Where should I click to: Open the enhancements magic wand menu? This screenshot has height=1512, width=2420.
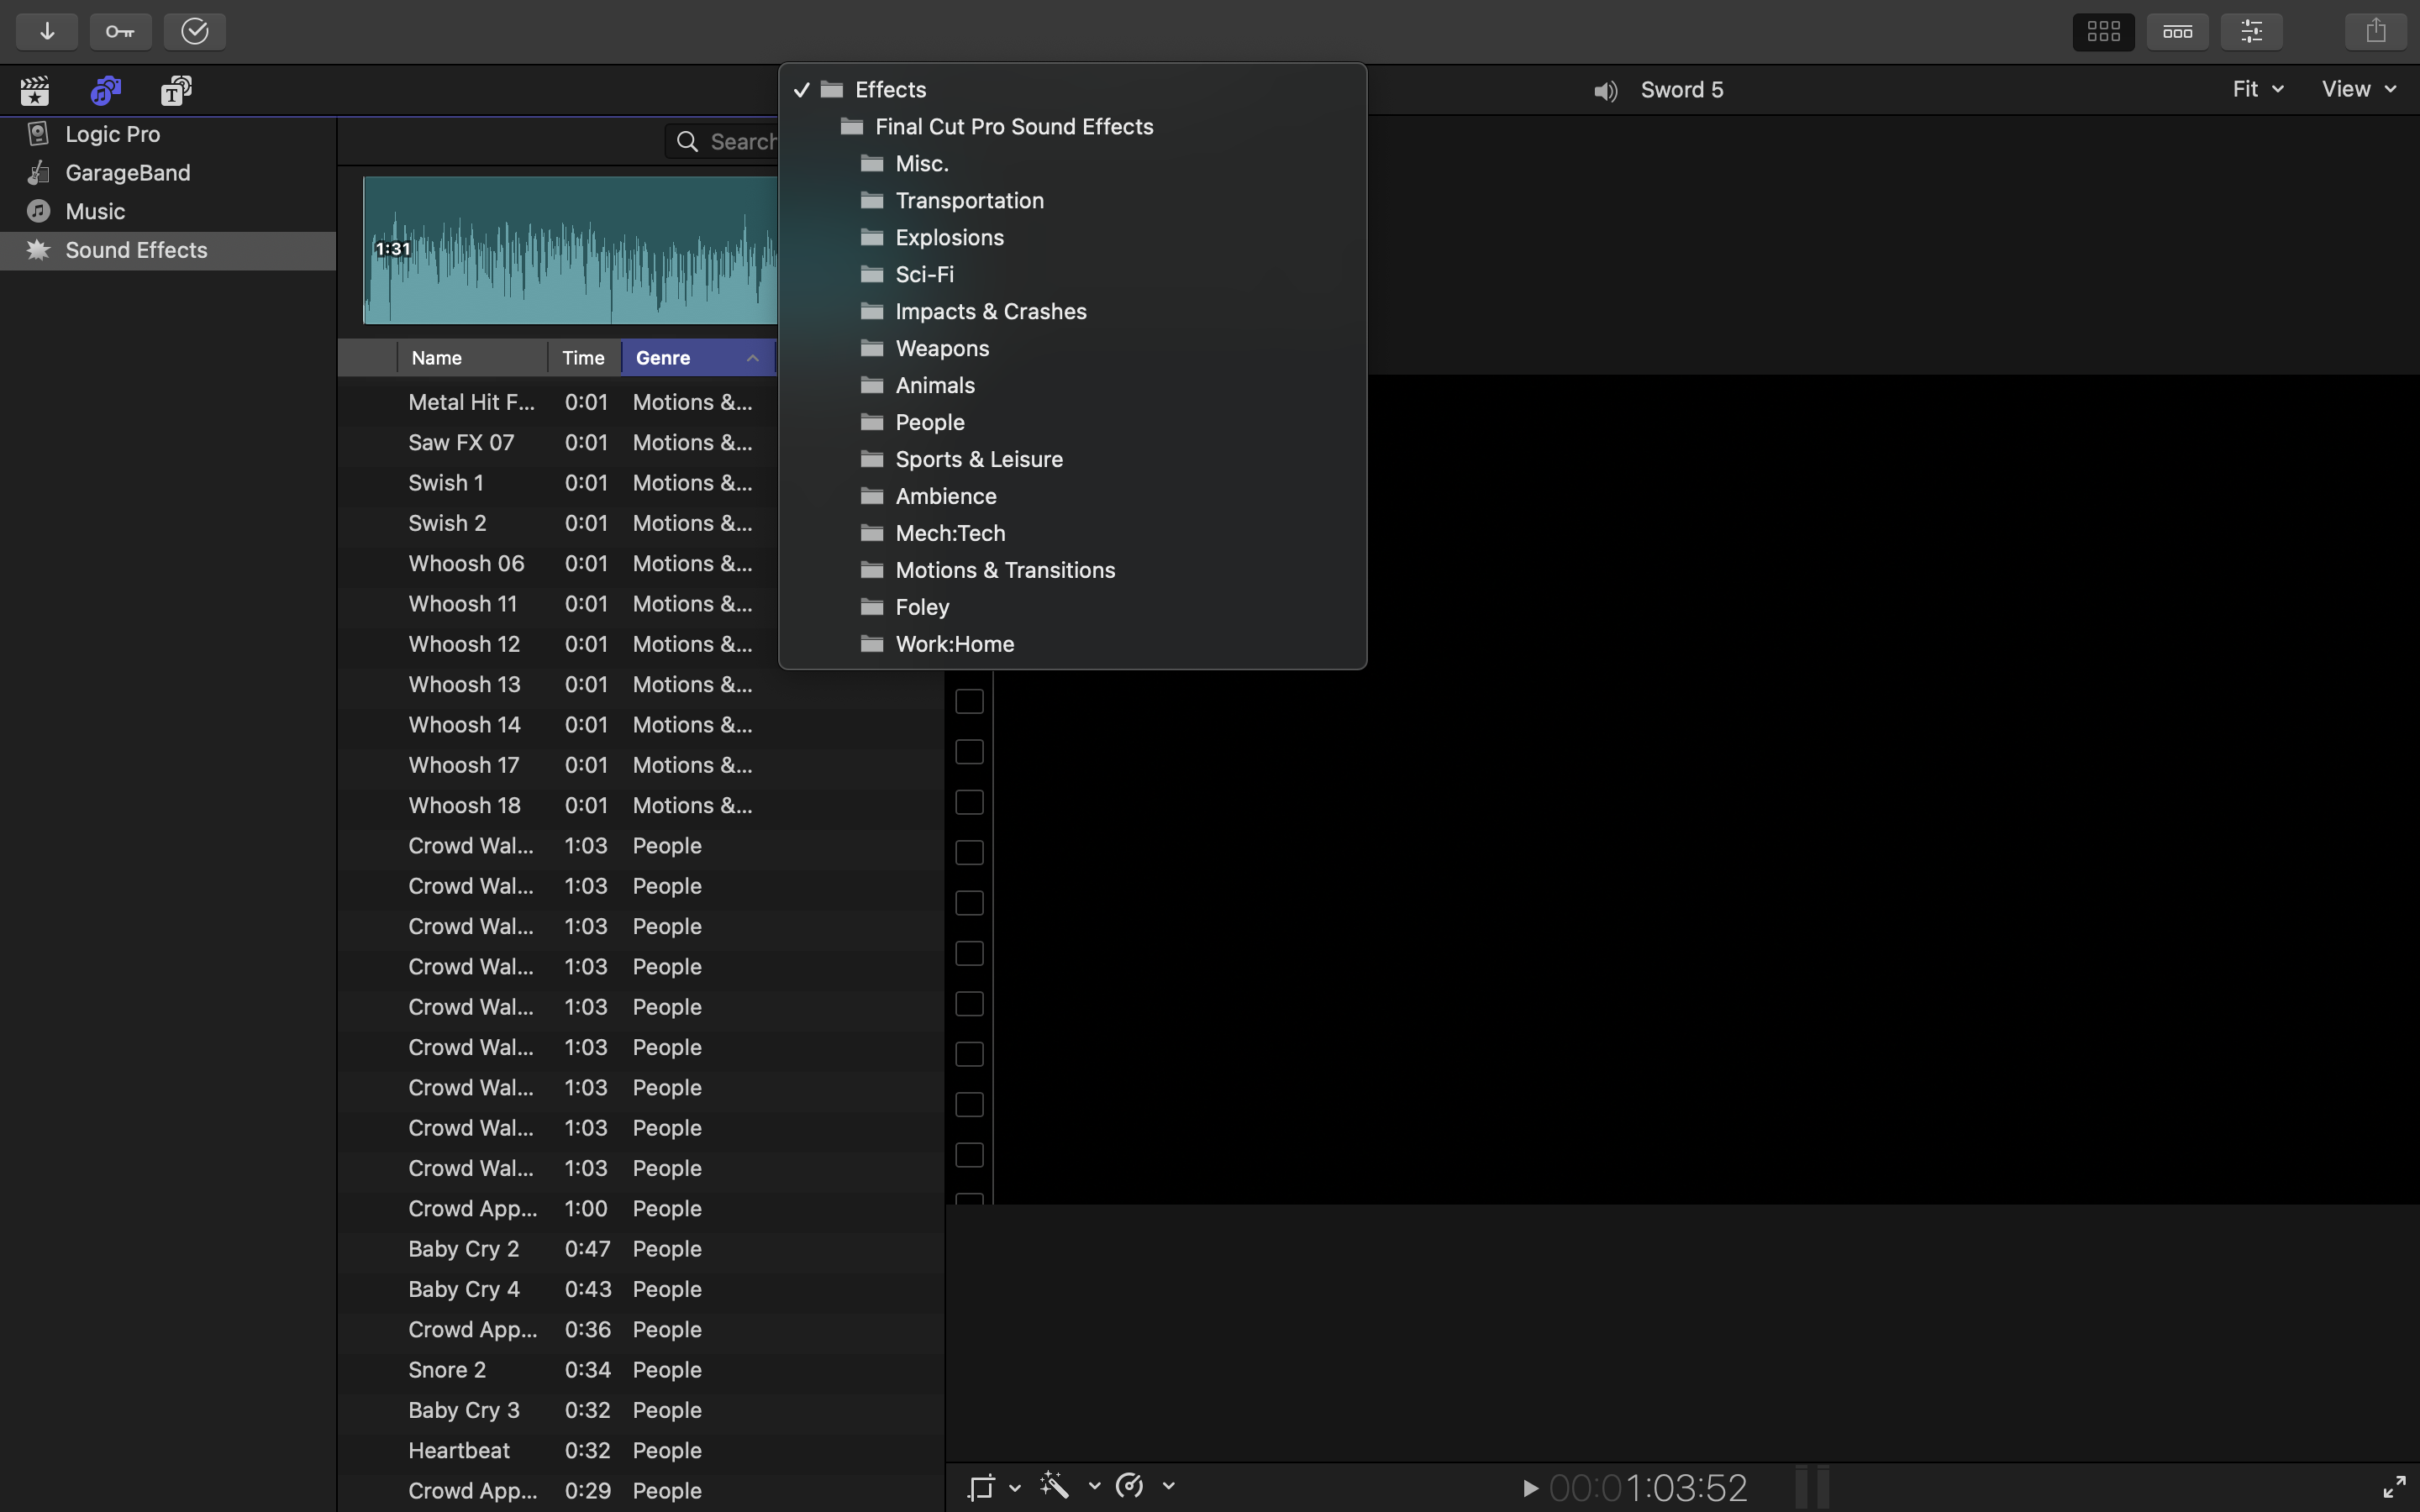point(1056,1486)
